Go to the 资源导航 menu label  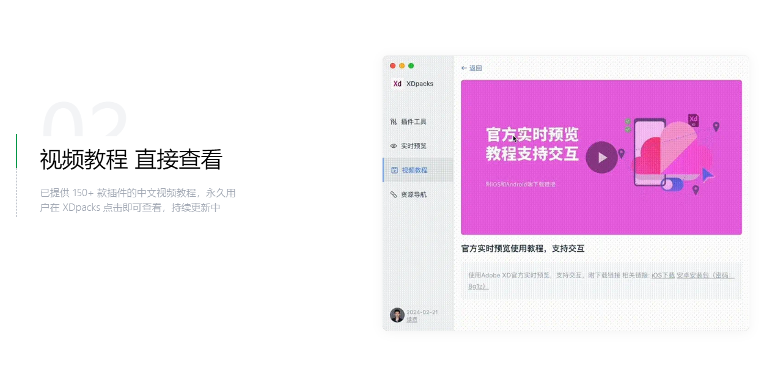click(414, 194)
